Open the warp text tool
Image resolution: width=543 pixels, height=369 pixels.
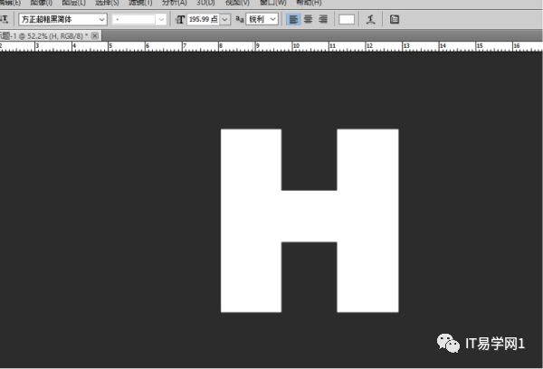coord(371,19)
